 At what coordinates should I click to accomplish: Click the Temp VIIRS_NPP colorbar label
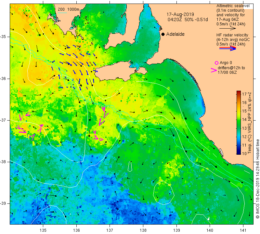coord(249,123)
